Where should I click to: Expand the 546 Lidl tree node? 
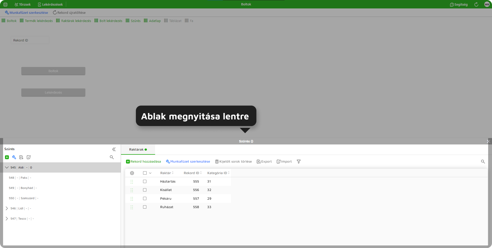click(x=7, y=208)
